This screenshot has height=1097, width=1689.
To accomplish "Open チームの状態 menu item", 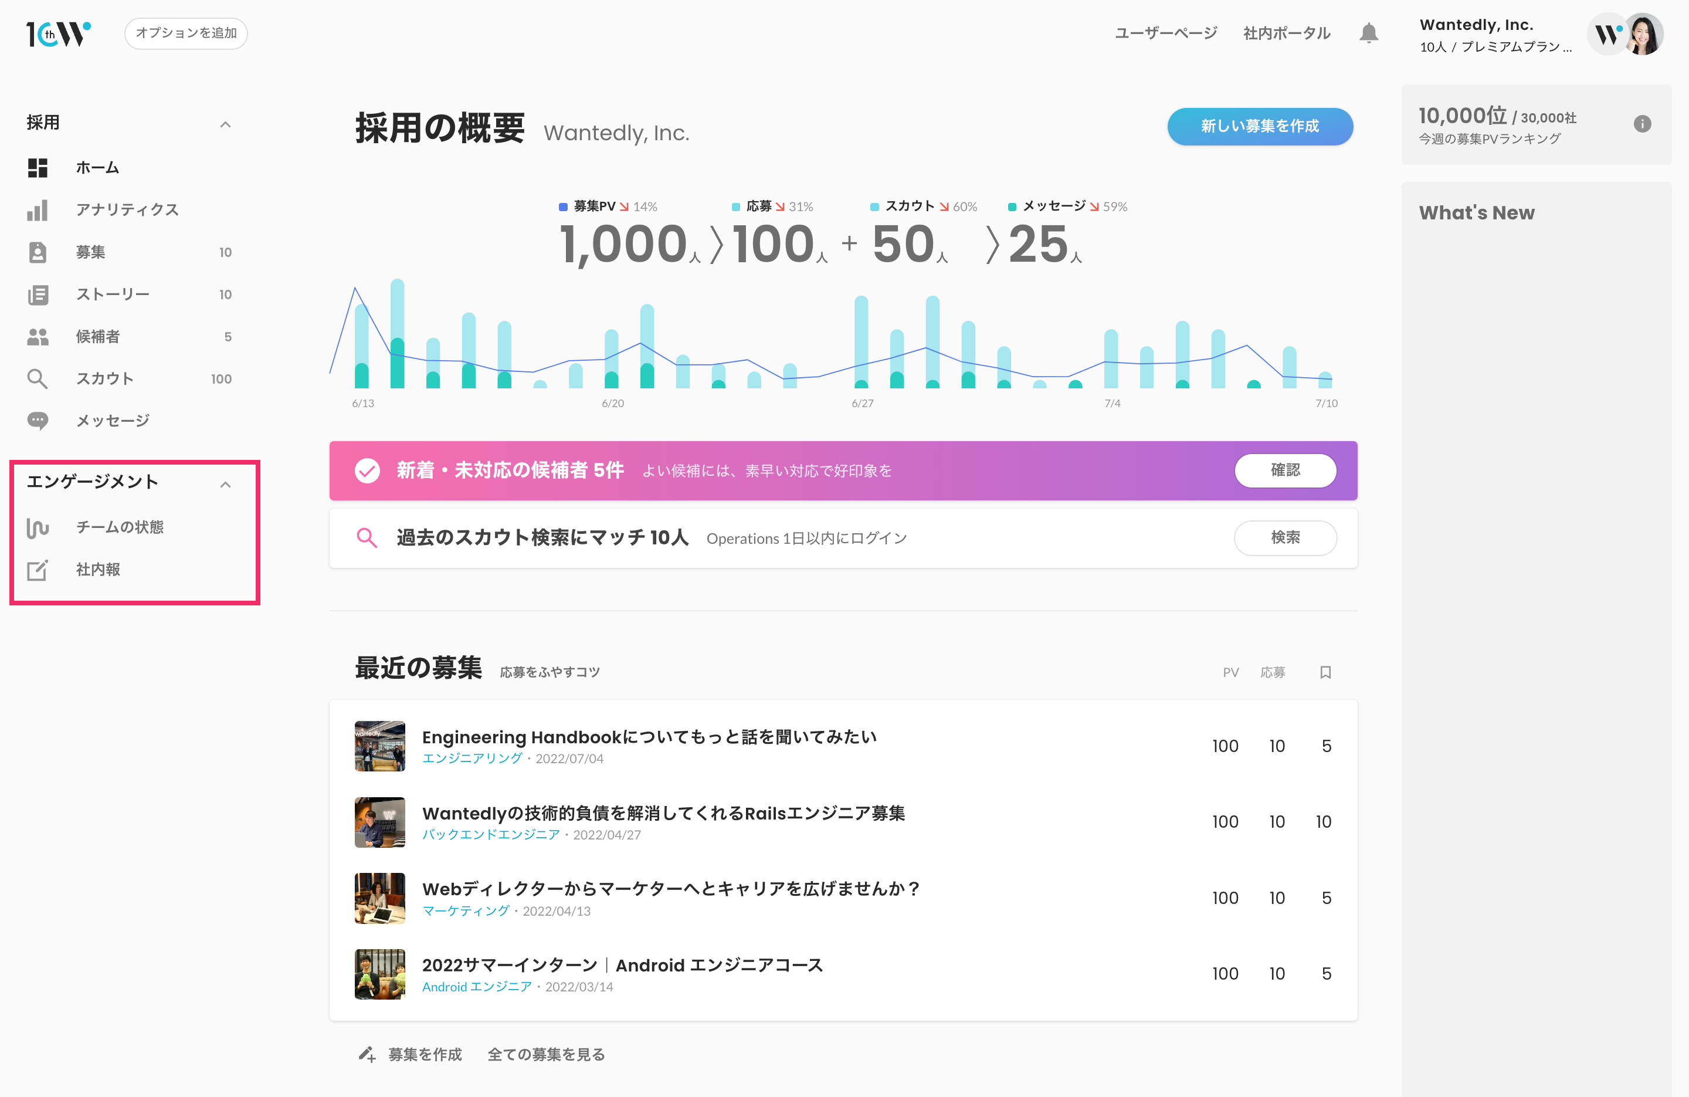I will click(120, 527).
